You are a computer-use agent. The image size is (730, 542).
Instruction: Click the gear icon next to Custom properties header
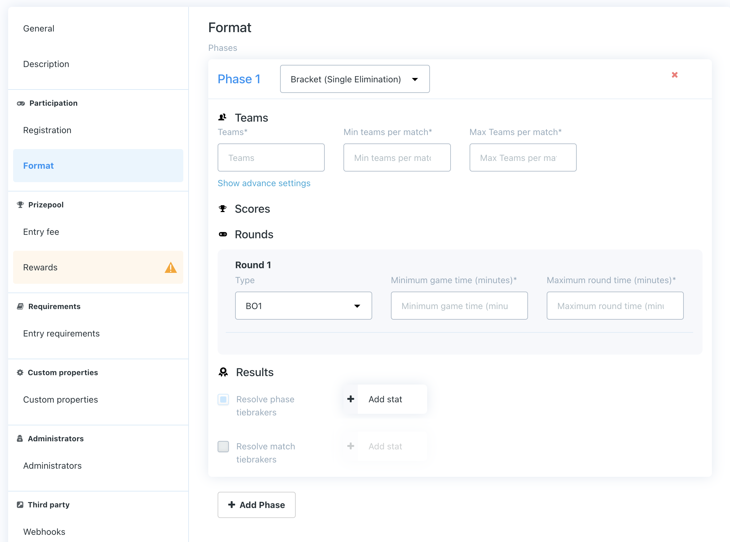[20, 372]
